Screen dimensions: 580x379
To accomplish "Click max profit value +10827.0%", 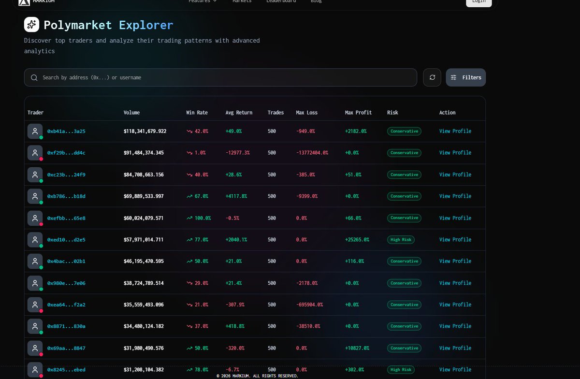I will coord(357,348).
